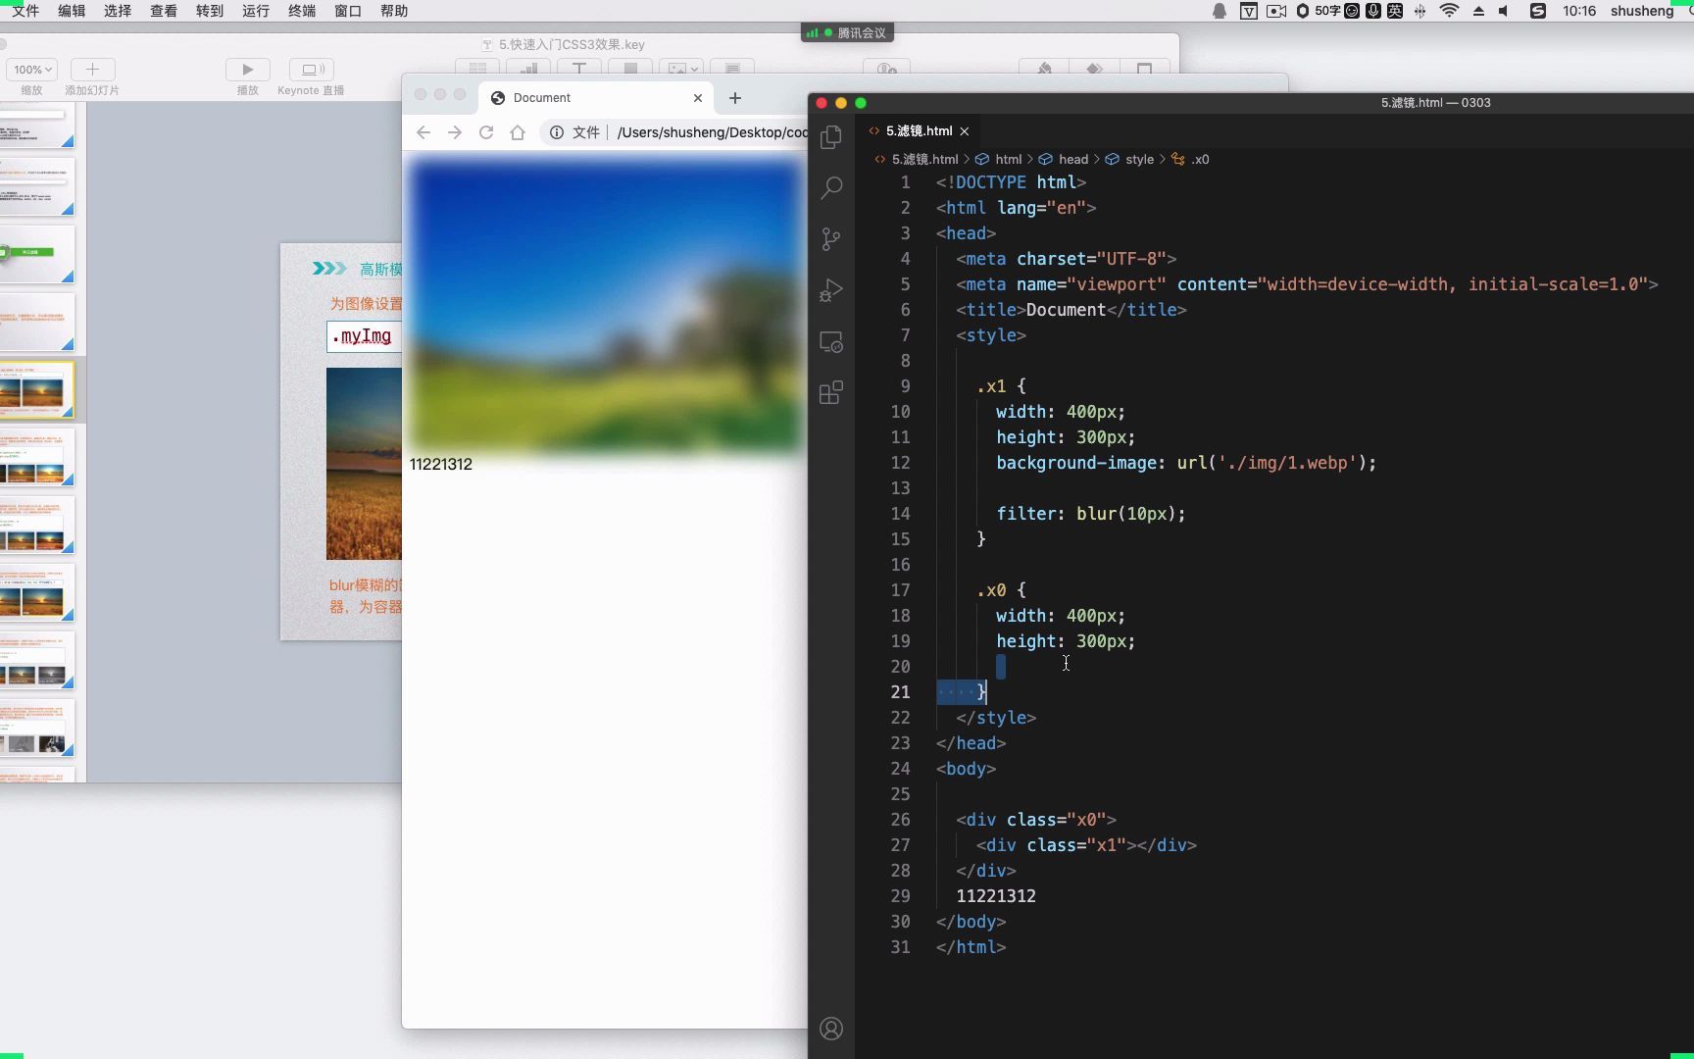Open the 运行 menu

click(x=256, y=11)
